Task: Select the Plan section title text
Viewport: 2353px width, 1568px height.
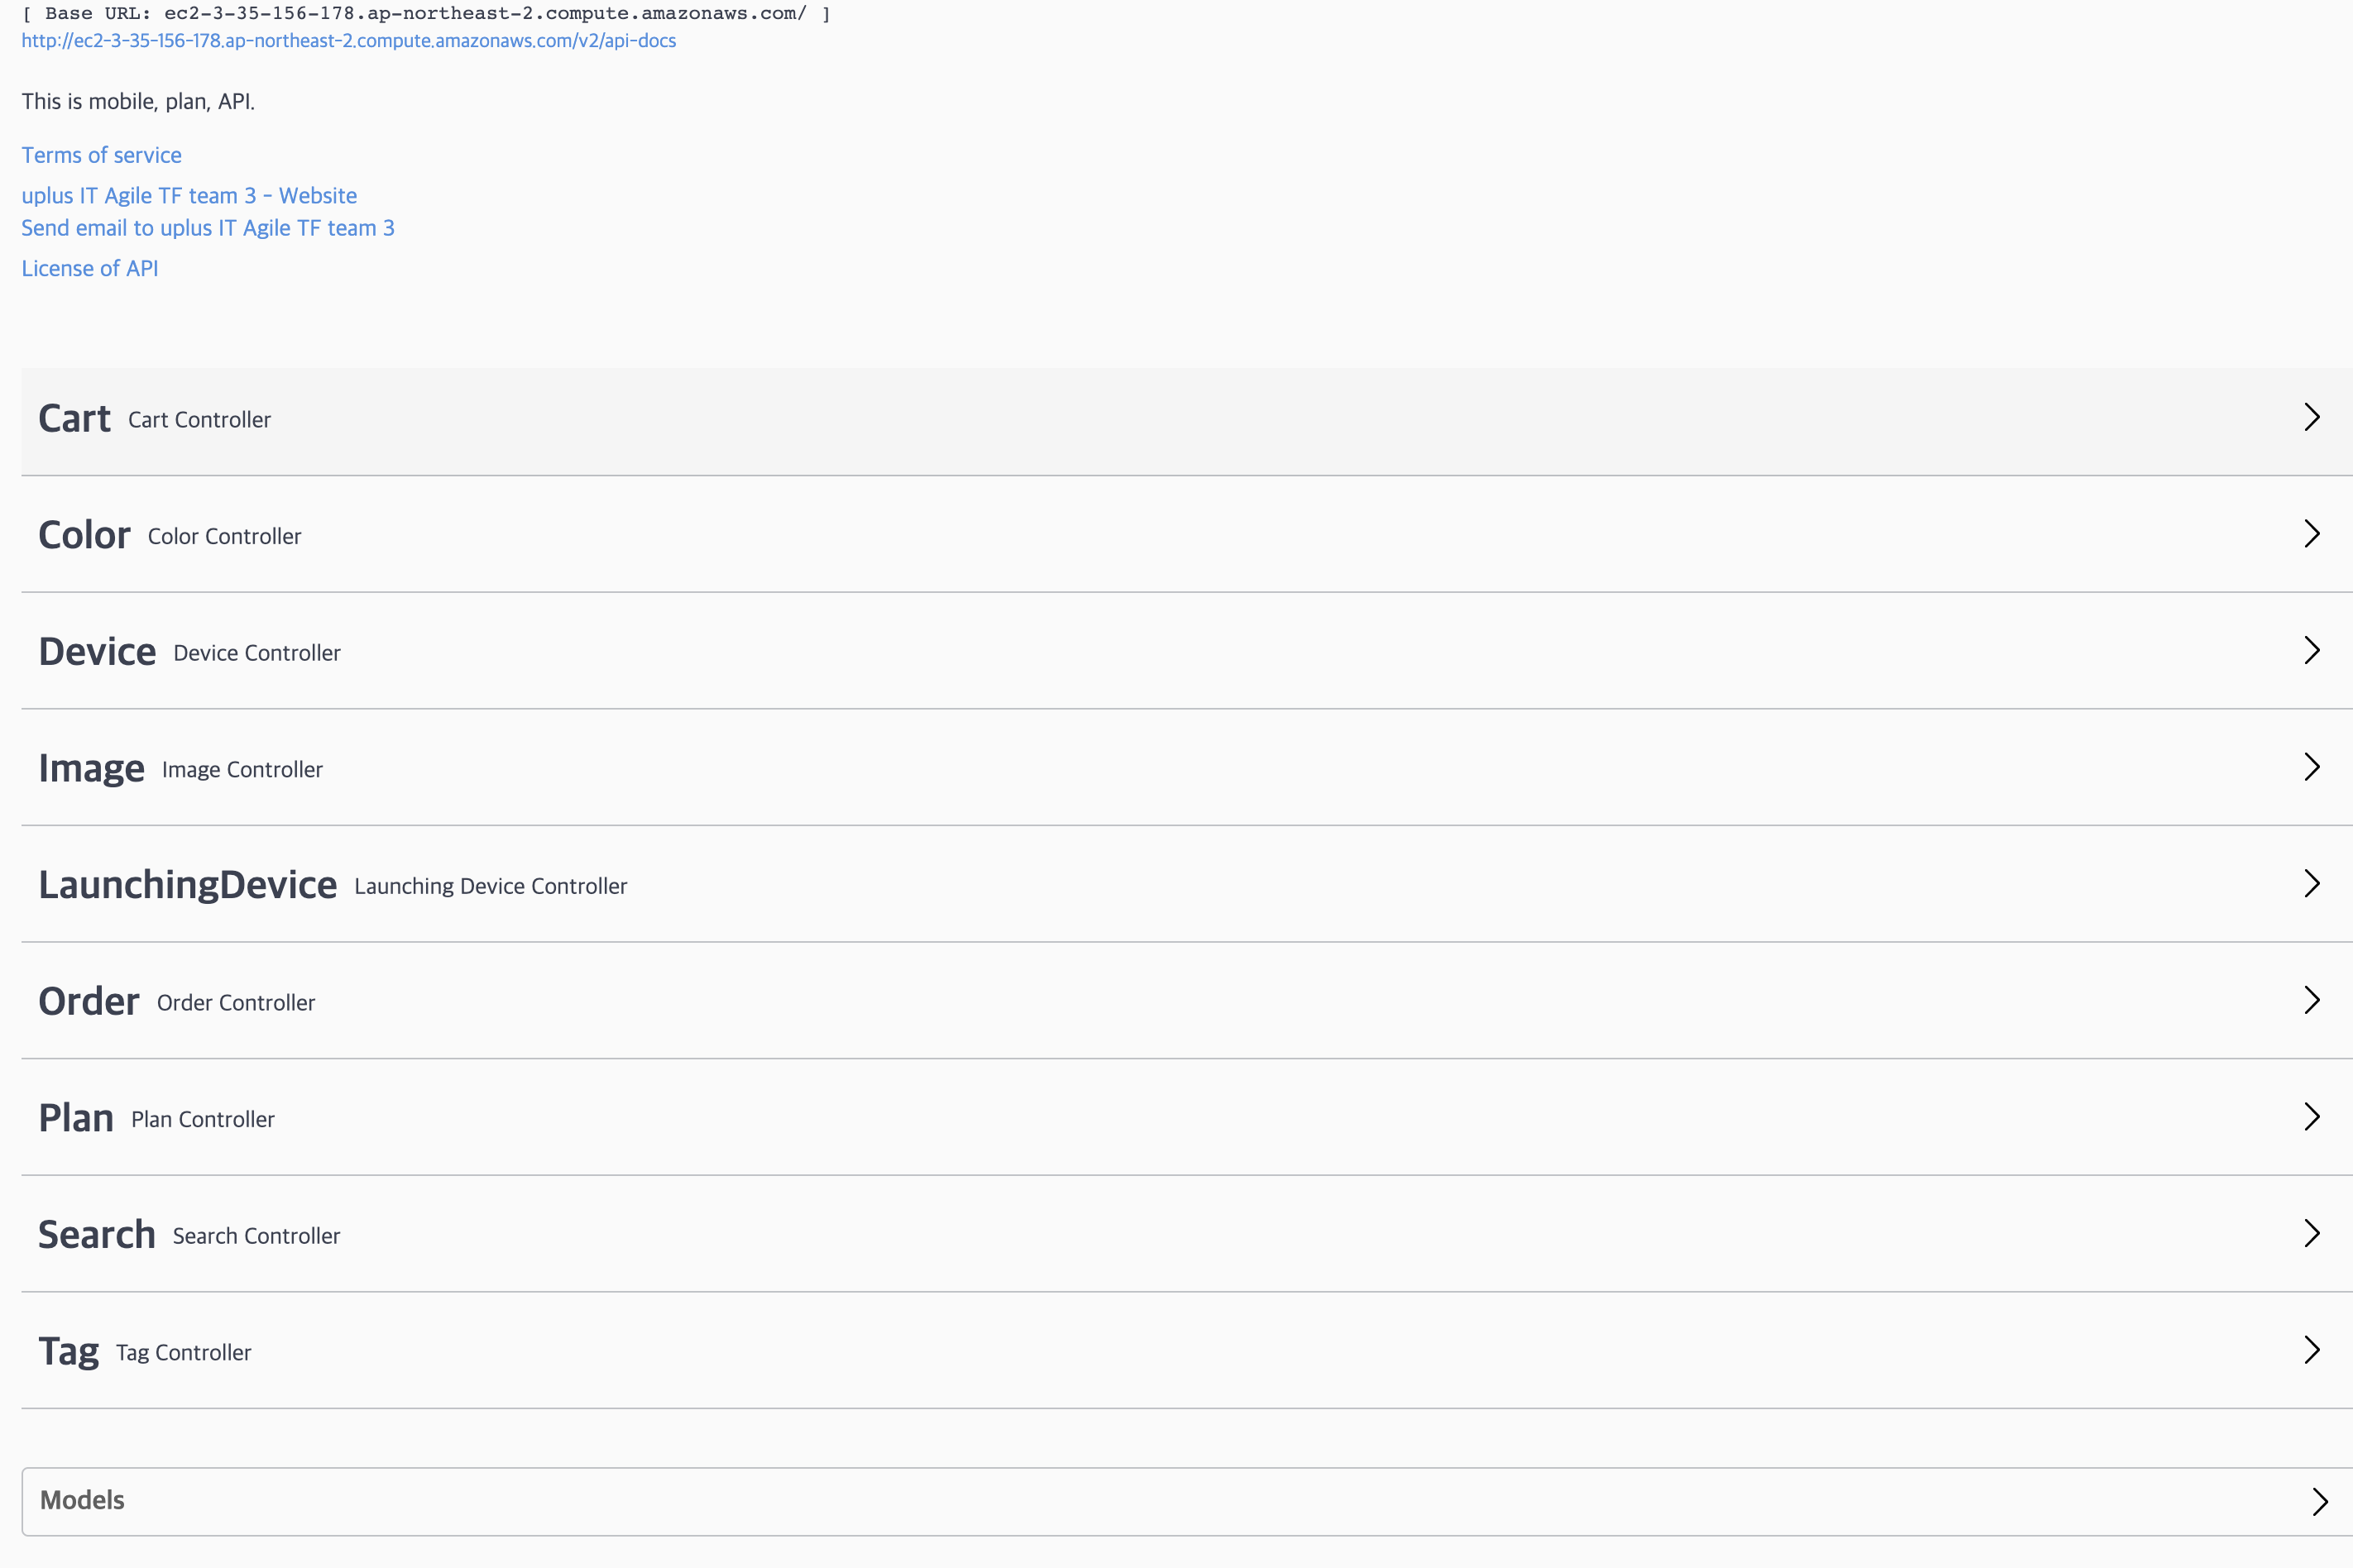Action: (x=75, y=1117)
